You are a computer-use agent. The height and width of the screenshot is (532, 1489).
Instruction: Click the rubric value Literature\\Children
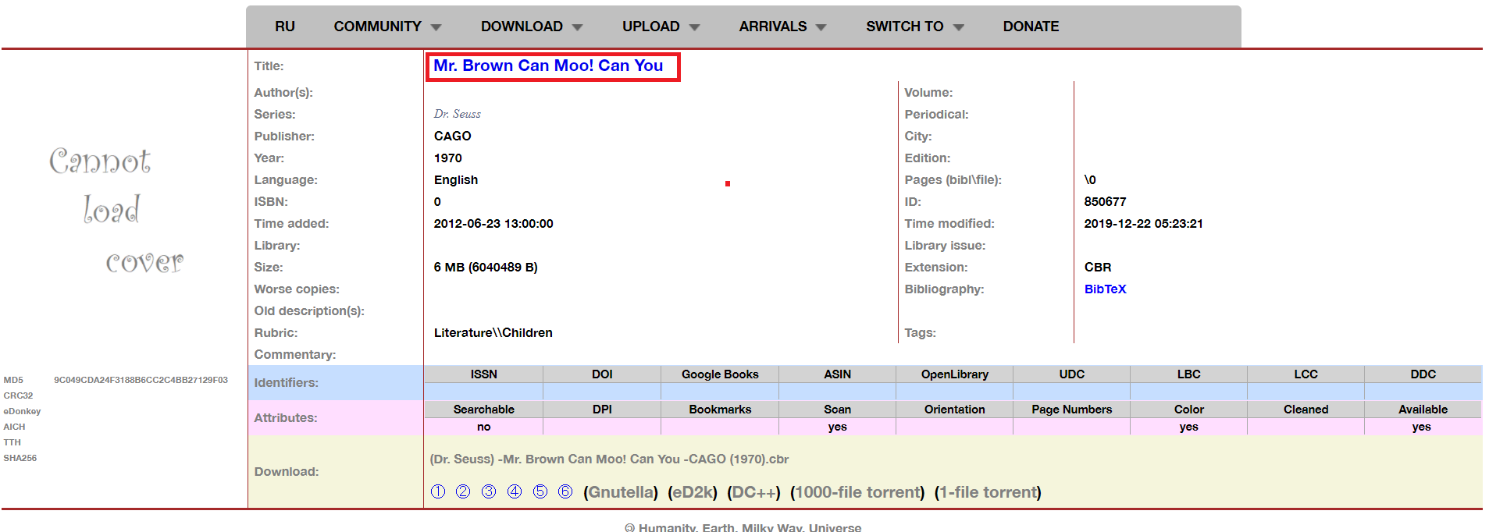(x=493, y=333)
